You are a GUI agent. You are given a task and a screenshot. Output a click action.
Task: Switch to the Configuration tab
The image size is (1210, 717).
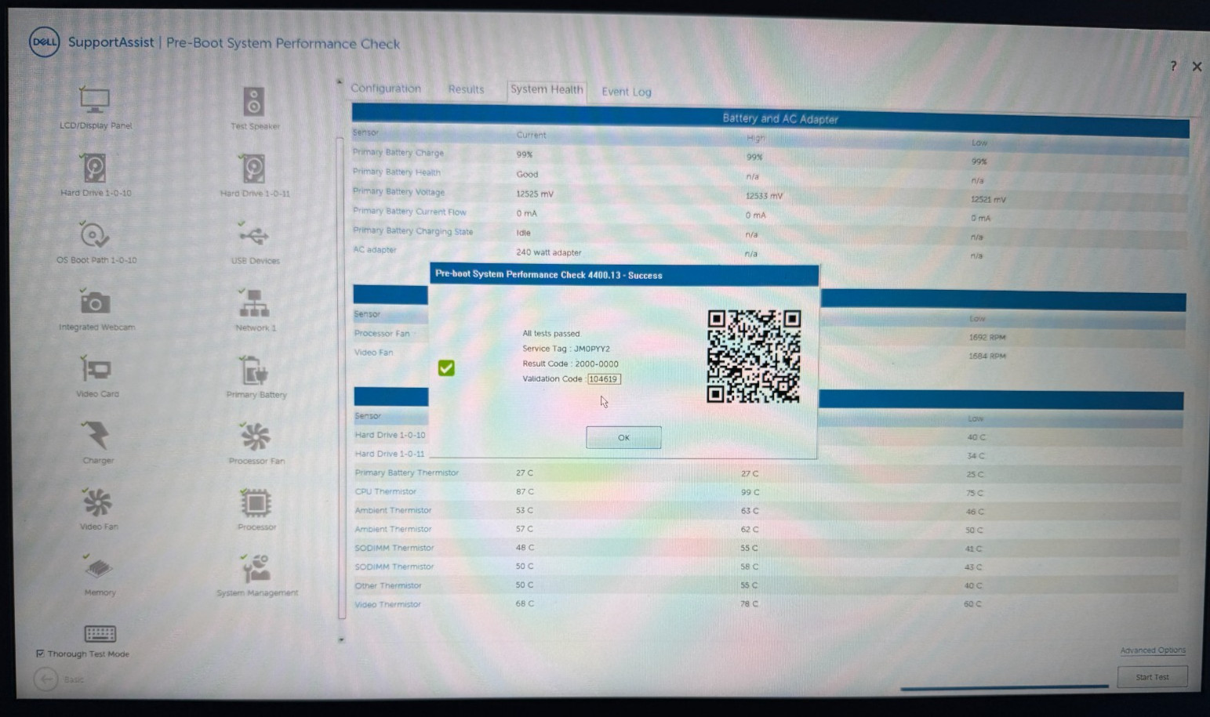pos(386,89)
